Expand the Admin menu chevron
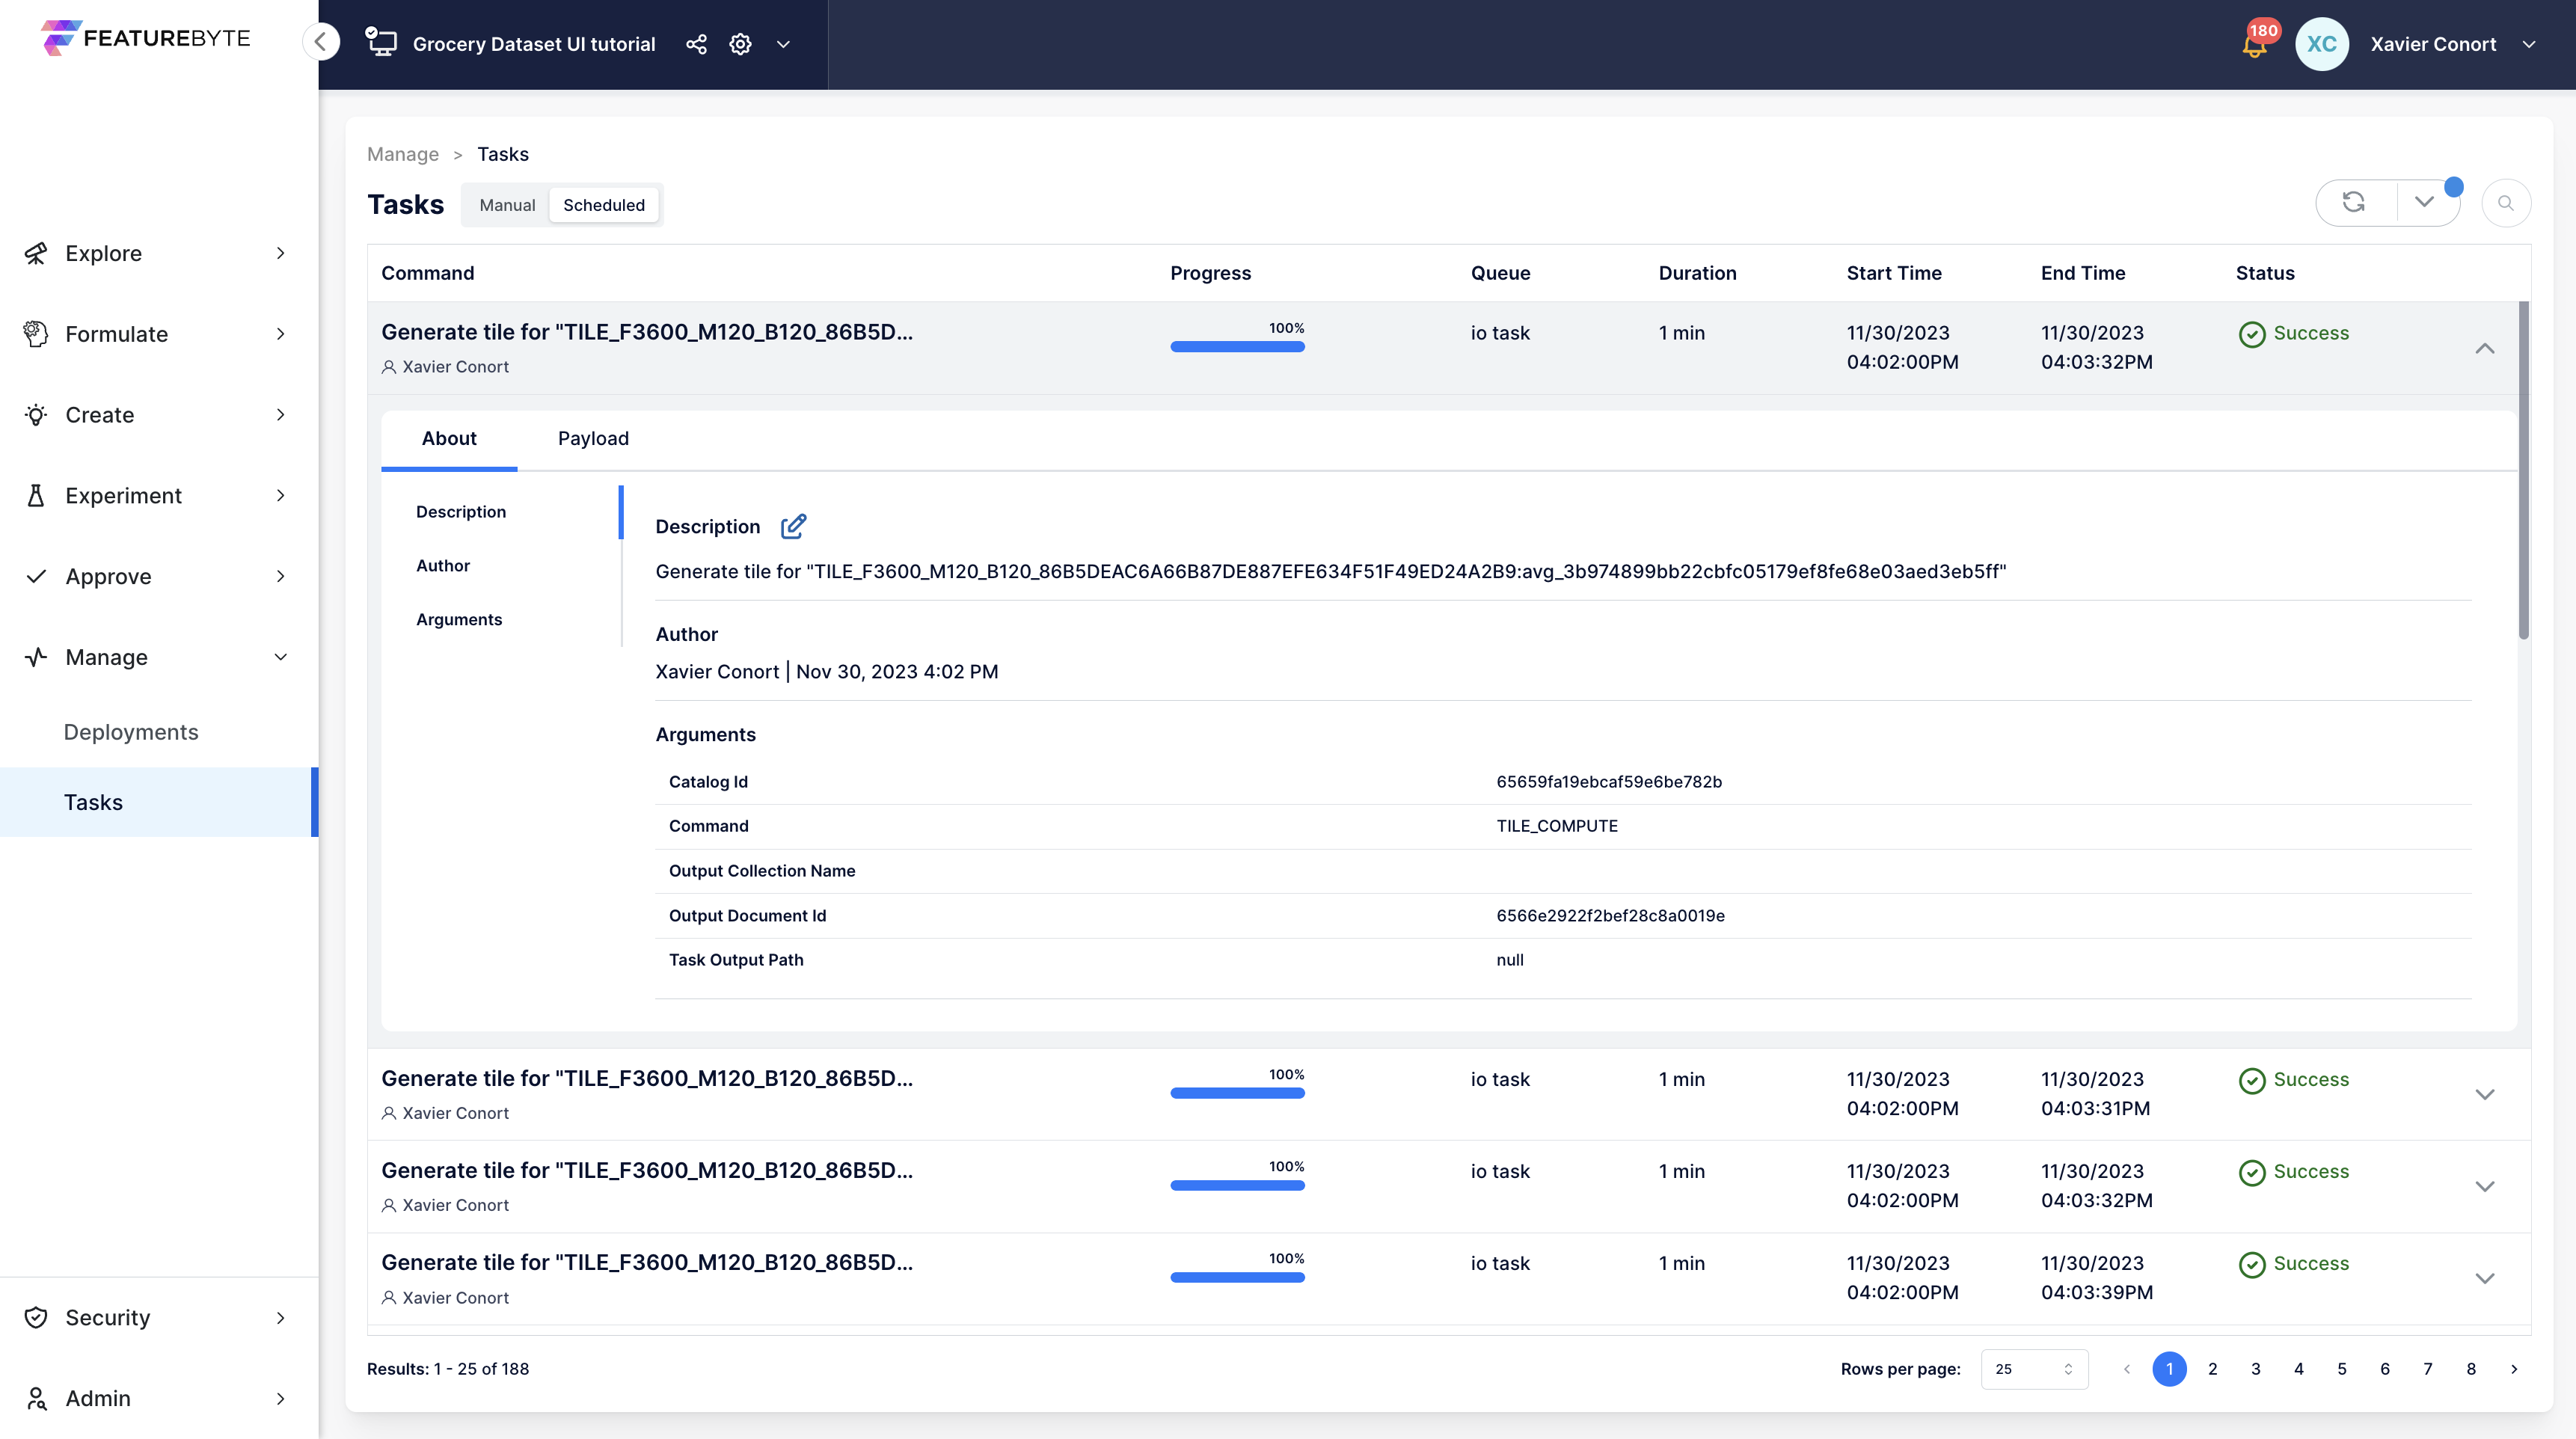2576x1439 pixels. tap(281, 1398)
